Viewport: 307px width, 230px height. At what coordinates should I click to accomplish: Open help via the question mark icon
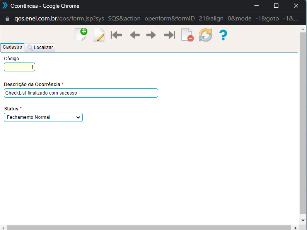coord(223,35)
